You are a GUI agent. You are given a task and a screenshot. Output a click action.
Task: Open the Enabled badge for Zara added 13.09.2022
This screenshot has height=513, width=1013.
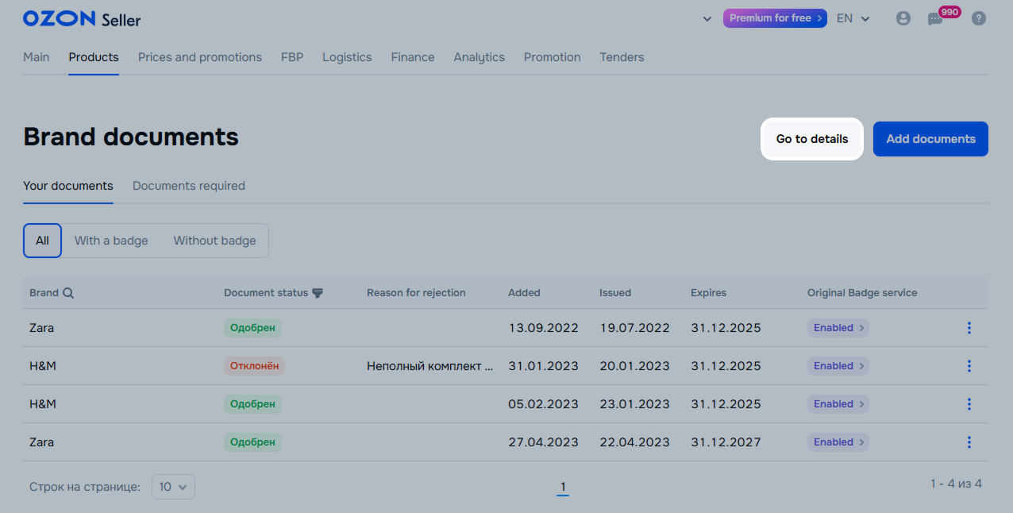(x=838, y=328)
